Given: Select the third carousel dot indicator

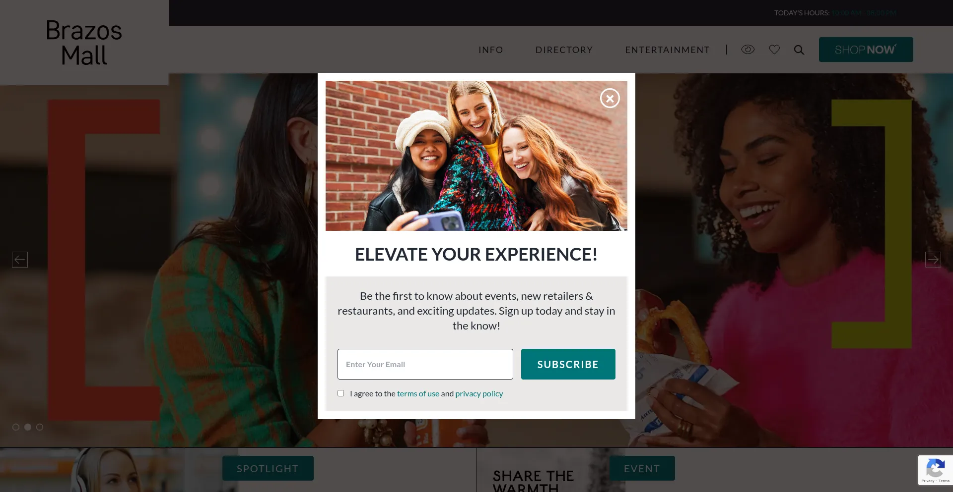Looking at the screenshot, I should tap(40, 427).
